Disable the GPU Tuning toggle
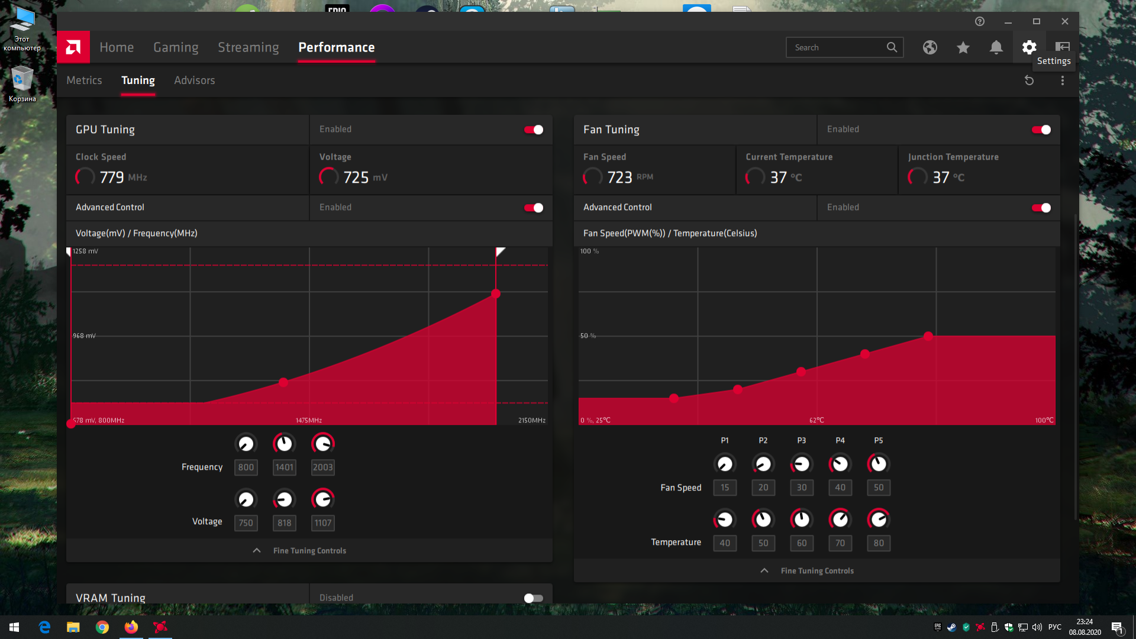The width and height of the screenshot is (1136, 639). click(533, 130)
